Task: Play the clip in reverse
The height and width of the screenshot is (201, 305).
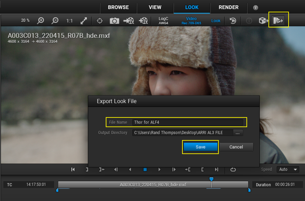Action: click(x=130, y=170)
